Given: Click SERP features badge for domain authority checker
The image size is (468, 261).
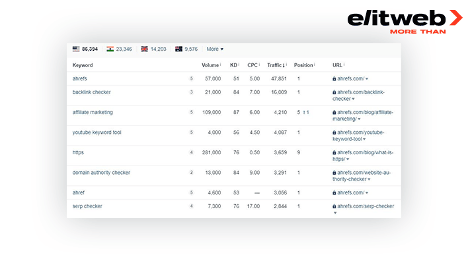Looking at the screenshot, I should click(192, 172).
